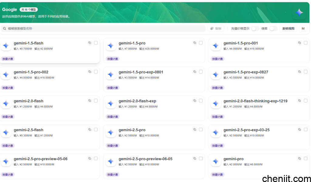The width and height of the screenshot is (311, 182).
Task: Enable the 充值价格显示 toggle
Action: point(255,28)
